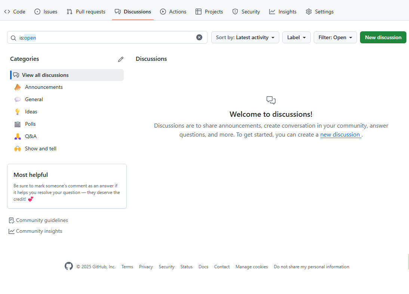Go to the Actions tab

pos(173,12)
